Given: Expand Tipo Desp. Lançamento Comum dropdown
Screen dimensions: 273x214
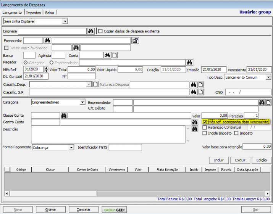Looking at the screenshot, I should pyautogui.click(x=268, y=77).
